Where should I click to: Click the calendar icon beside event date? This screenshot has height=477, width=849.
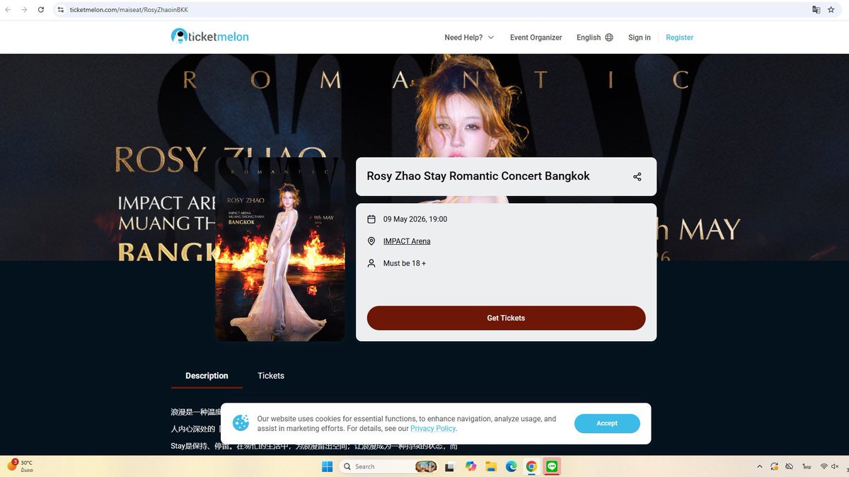pos(371,219)
